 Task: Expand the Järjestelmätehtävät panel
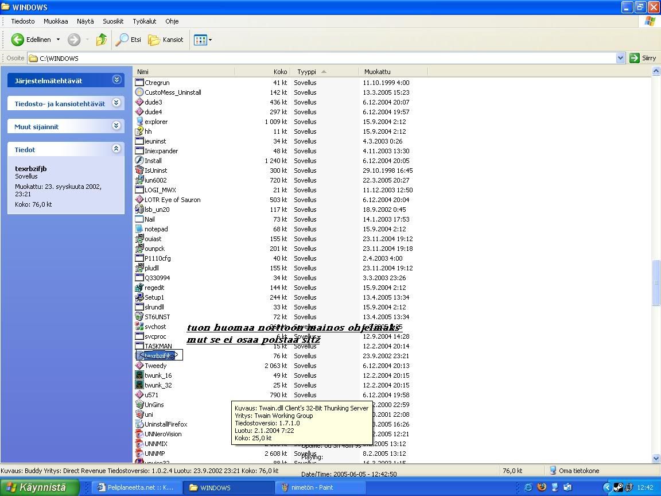[x=116, y=80]
